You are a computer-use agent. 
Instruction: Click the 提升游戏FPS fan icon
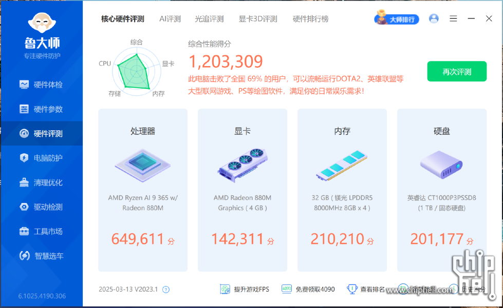click(225, 289)
